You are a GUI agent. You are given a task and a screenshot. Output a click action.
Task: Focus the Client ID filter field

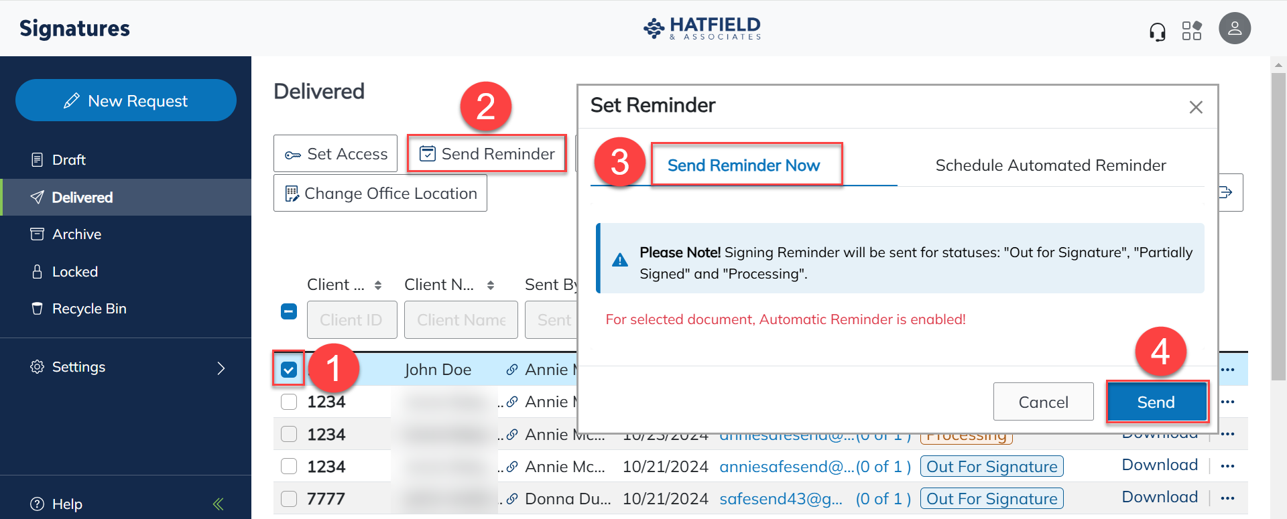[x=352, y=320]
